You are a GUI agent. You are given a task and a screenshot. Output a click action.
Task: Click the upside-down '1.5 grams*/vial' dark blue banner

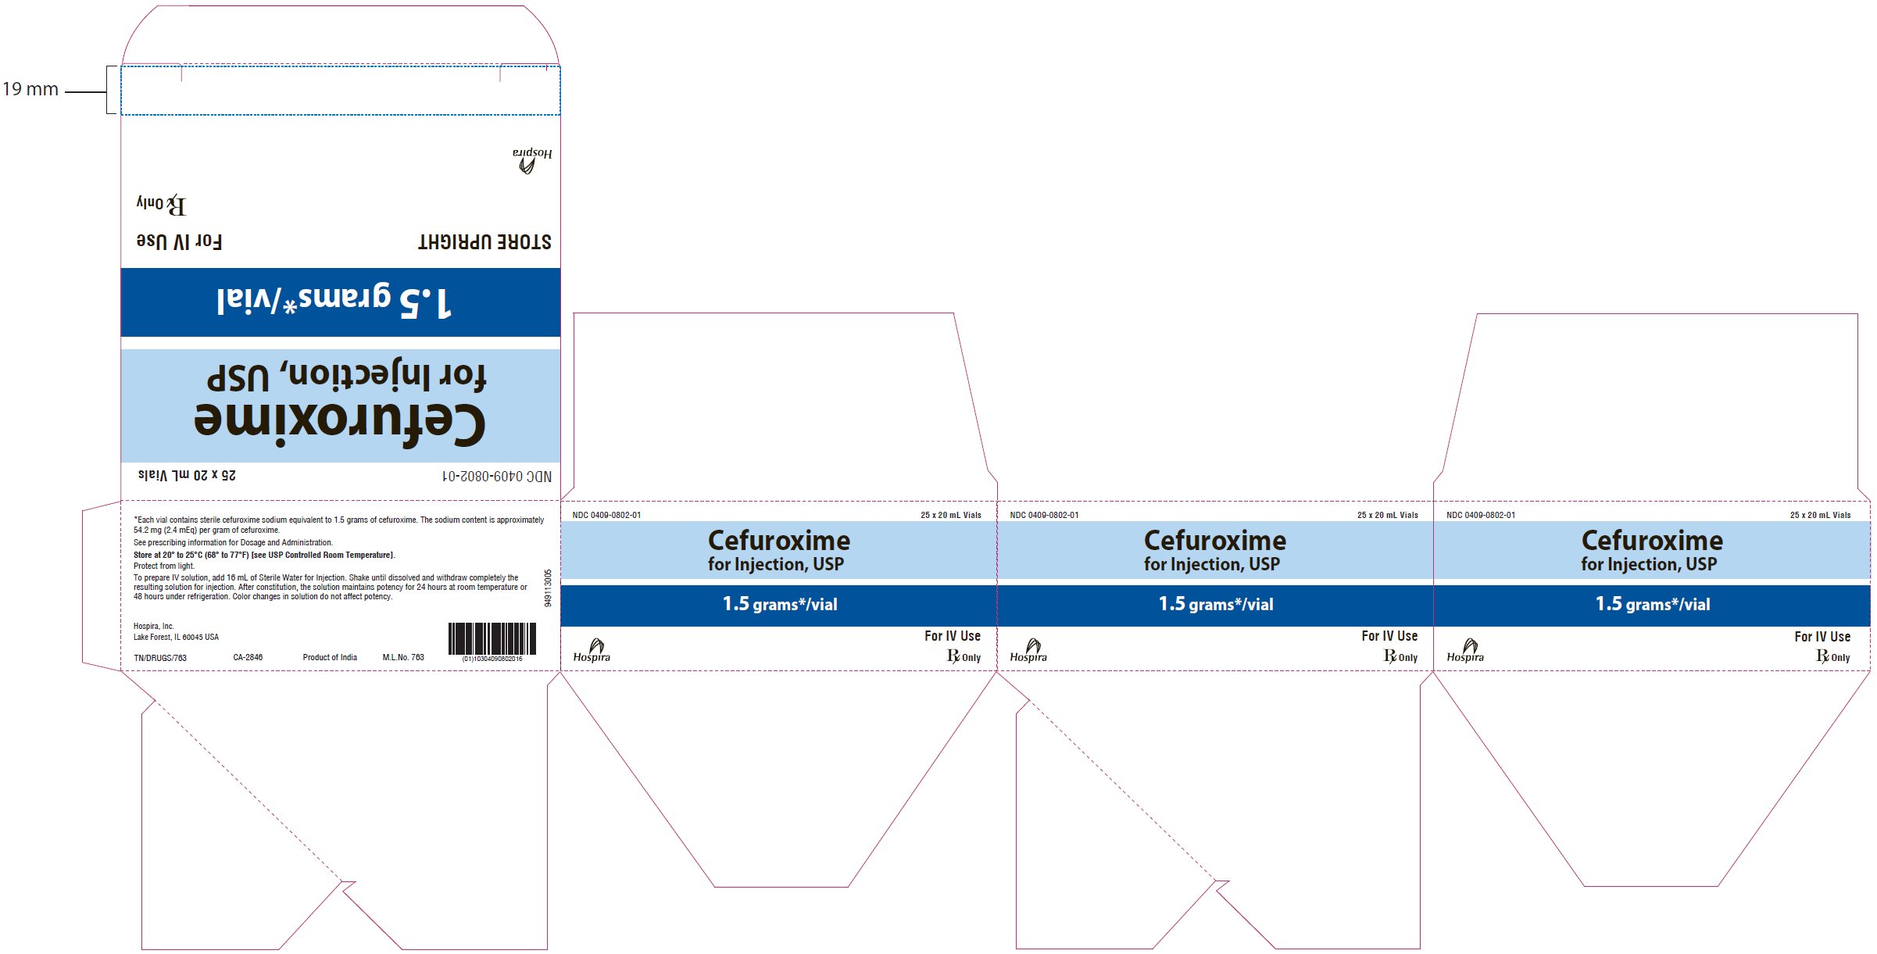click(x=340, y=302)
